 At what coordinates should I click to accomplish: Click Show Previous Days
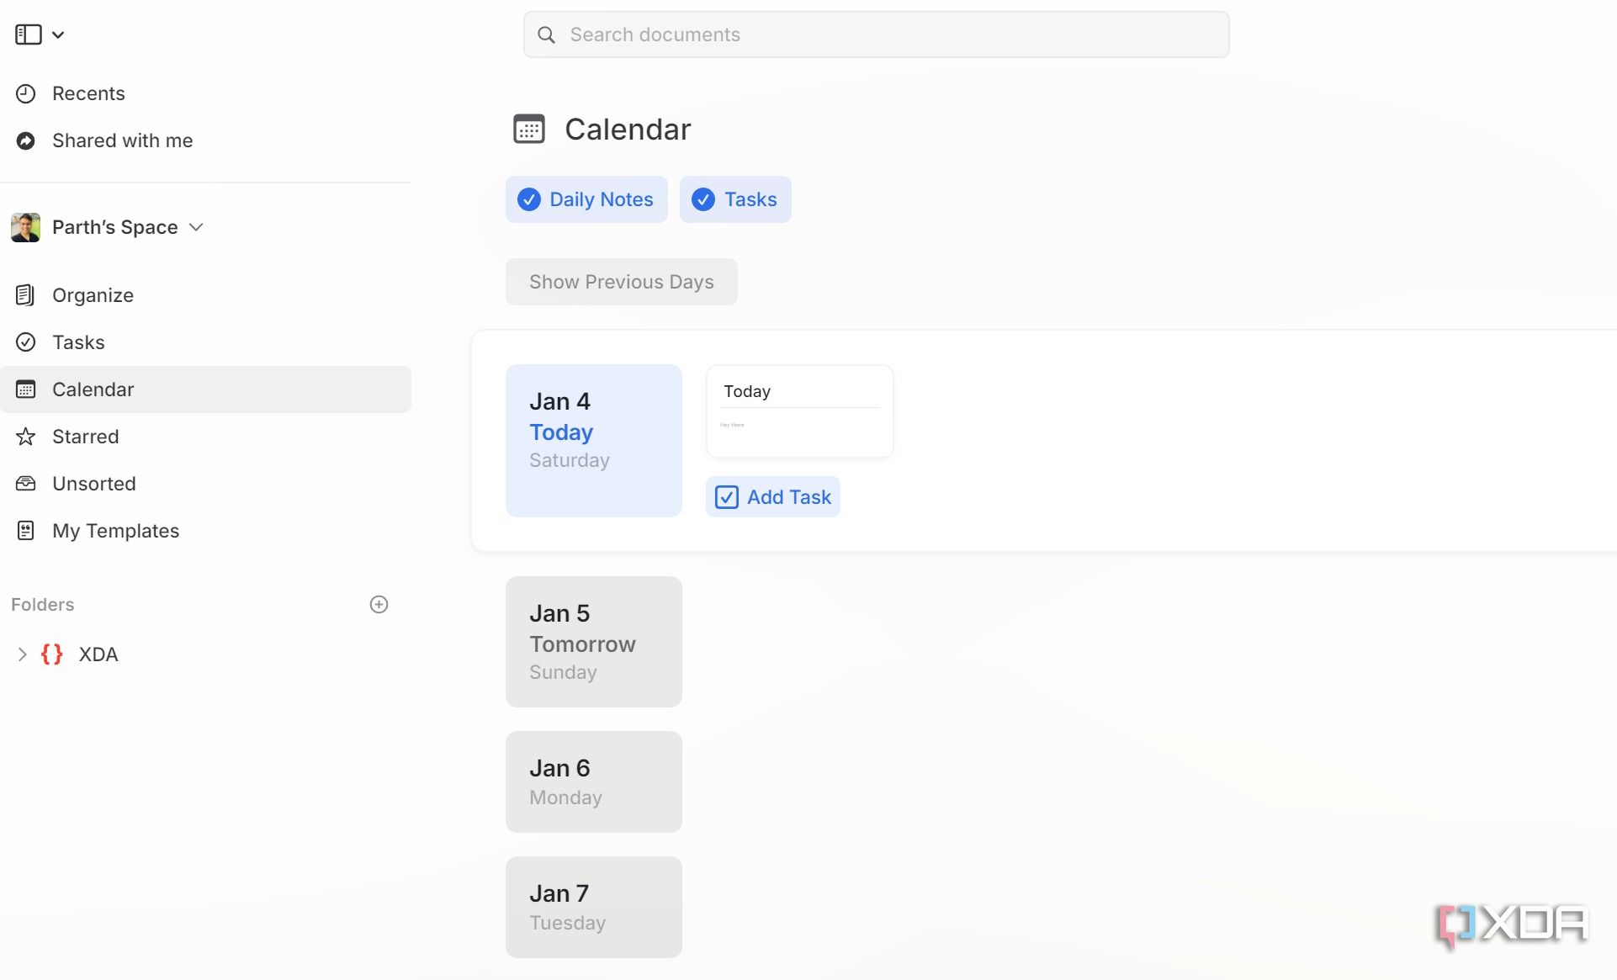click(x=621, y=282)
